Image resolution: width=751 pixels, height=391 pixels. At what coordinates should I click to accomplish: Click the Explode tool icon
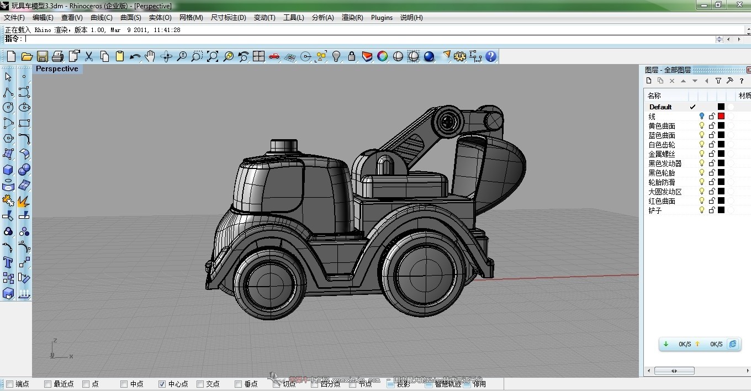pyautogui.click(x=24, y=201)
